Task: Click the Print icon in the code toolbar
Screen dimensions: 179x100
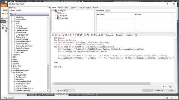Action: (x=53, y=35)
